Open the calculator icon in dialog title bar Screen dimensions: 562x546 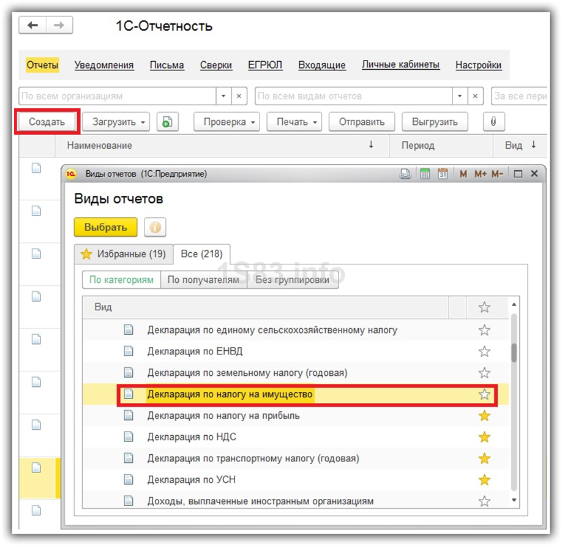click(x=425, y=174)
